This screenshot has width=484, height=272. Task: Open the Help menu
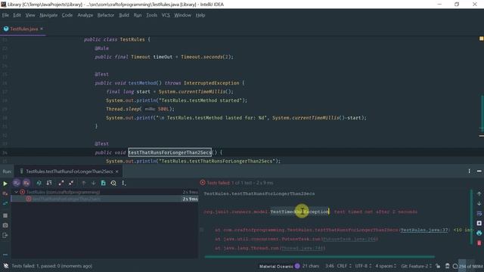(200, 15)
